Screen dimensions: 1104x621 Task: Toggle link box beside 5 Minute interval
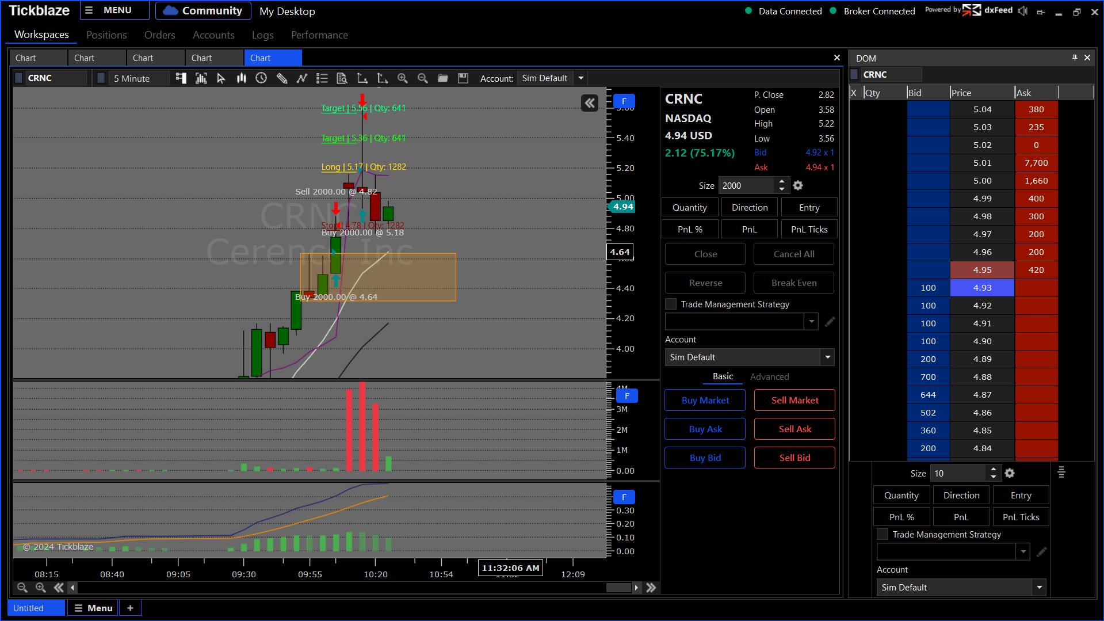[101, 78]
